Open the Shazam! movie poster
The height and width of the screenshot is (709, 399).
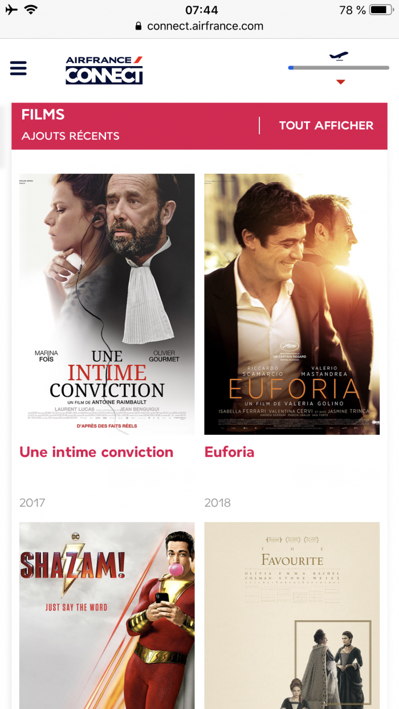point(107,616)
